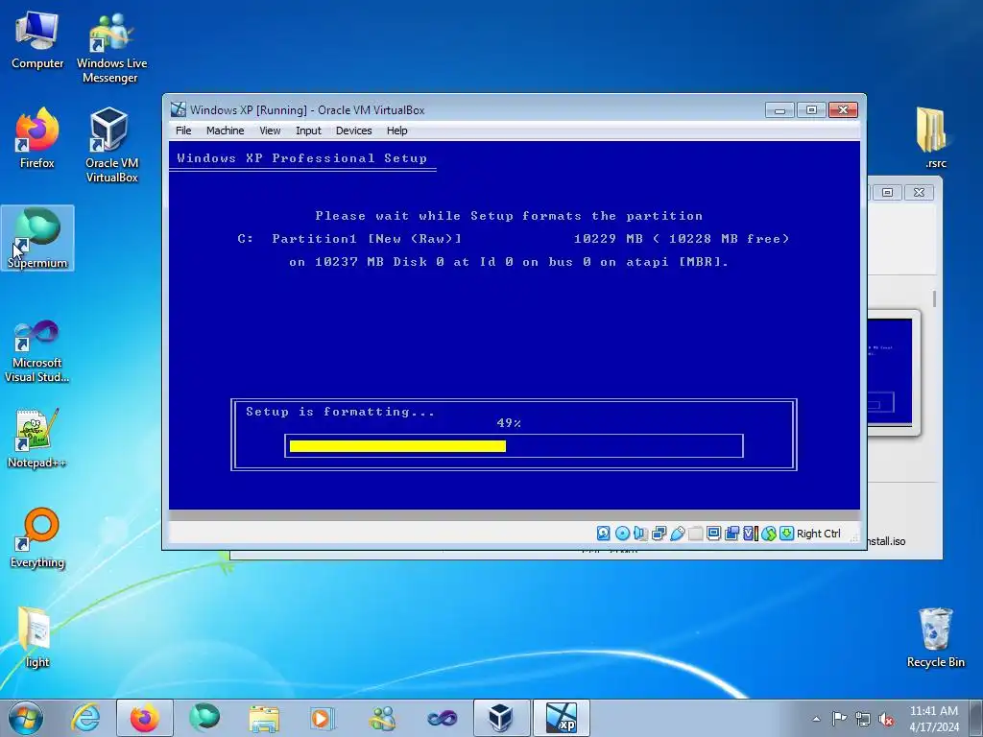Open Windows Explorer from taskbar
This screenshot has width=983, height=737.
point(264,718)
